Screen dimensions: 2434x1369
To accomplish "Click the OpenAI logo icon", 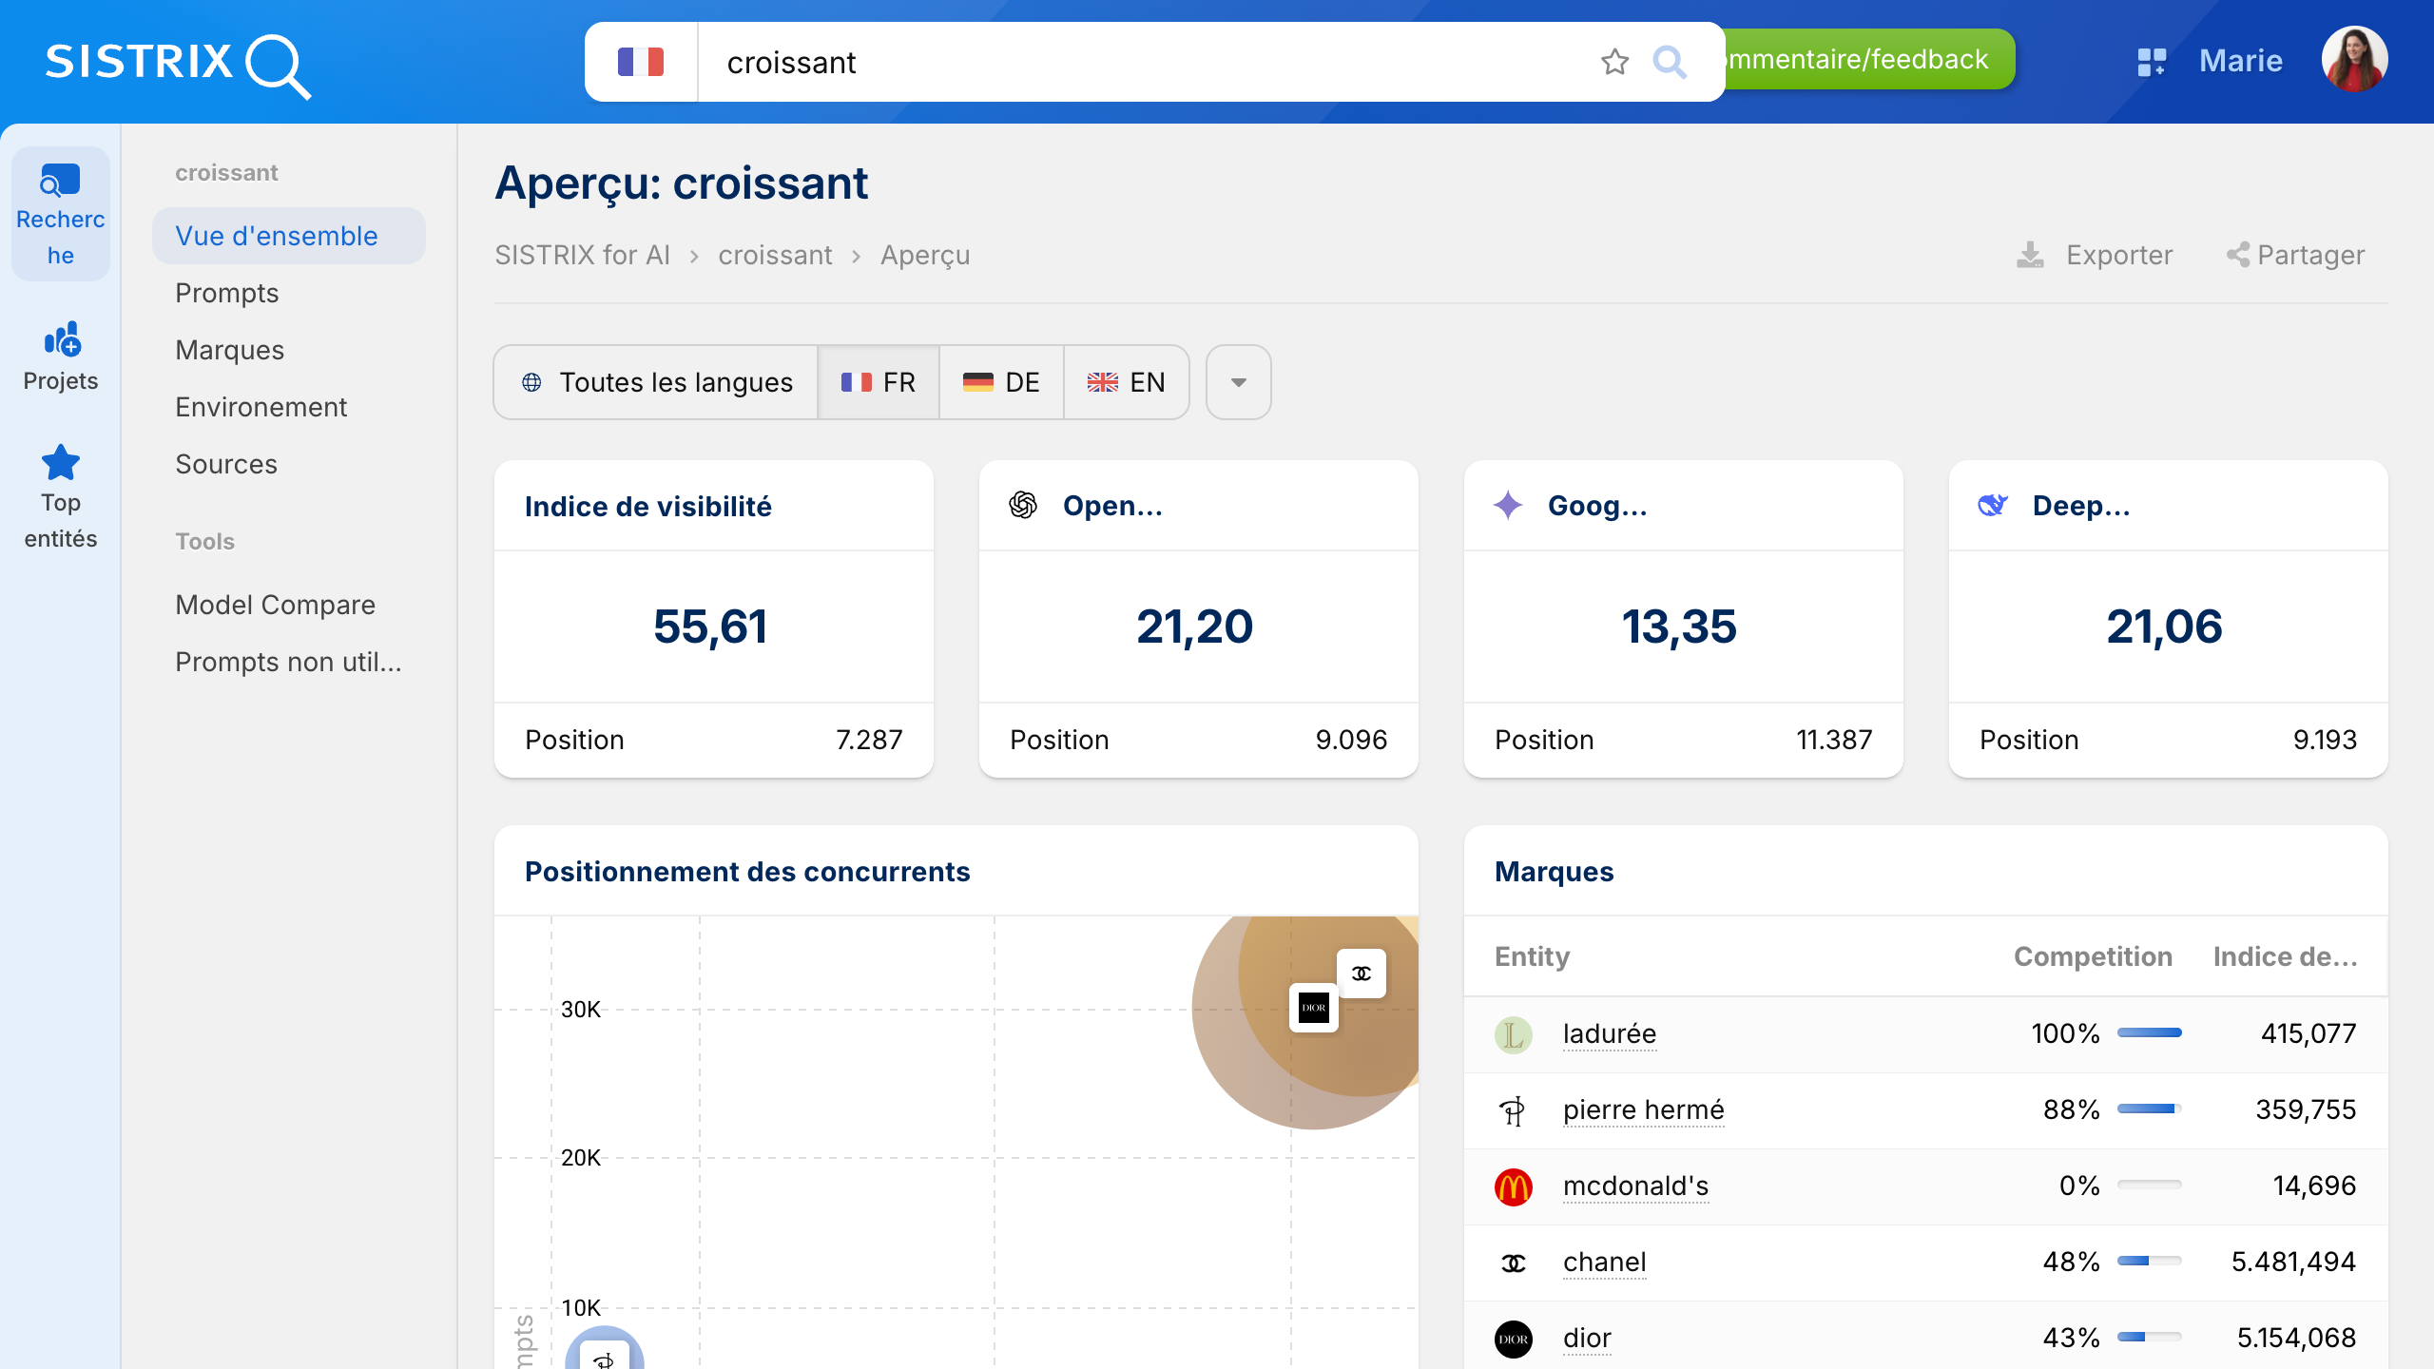I will point(1023,505).
